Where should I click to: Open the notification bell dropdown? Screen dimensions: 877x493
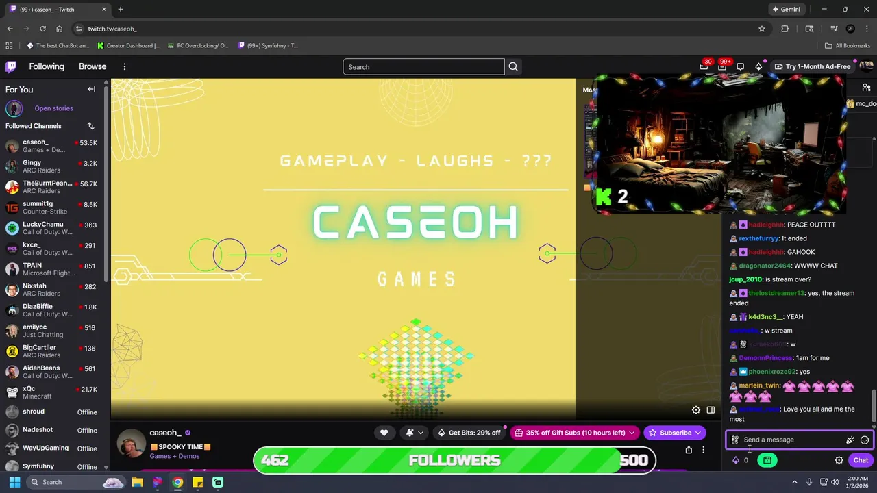click(x=415, y=433)
